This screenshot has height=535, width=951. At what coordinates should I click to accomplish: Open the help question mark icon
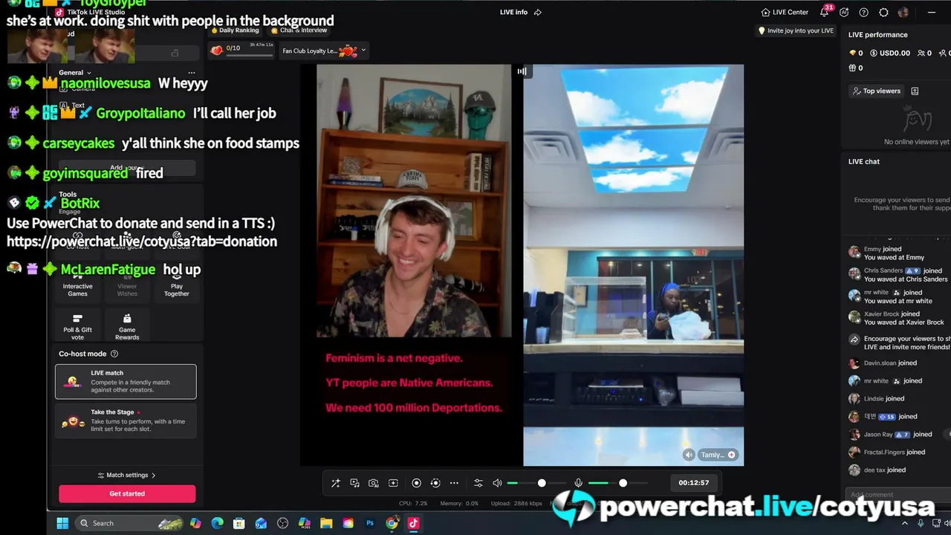click(x=863, y=12)
